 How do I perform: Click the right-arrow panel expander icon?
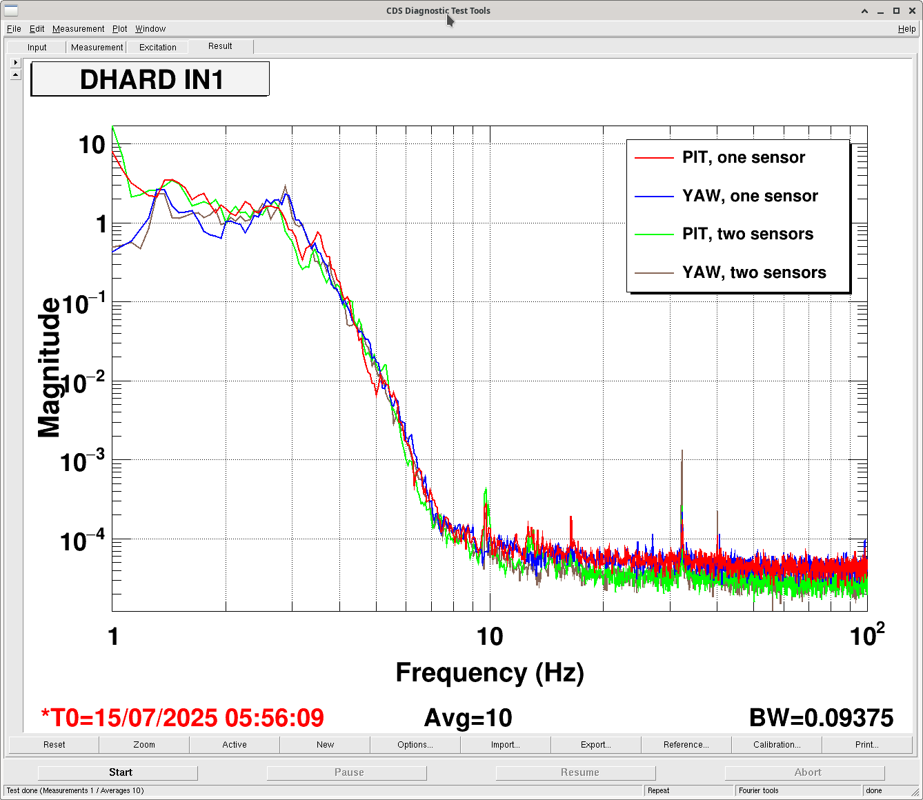[x=16, y=62]
